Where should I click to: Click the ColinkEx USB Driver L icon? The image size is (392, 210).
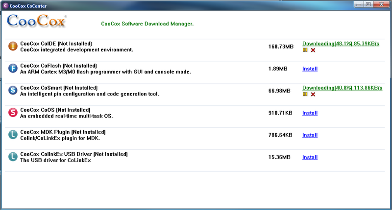click(13, 157)
